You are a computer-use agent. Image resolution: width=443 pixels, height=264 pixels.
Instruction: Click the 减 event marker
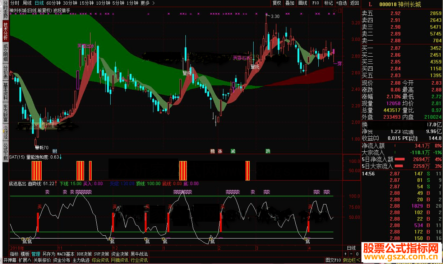(x=233, y=151)
